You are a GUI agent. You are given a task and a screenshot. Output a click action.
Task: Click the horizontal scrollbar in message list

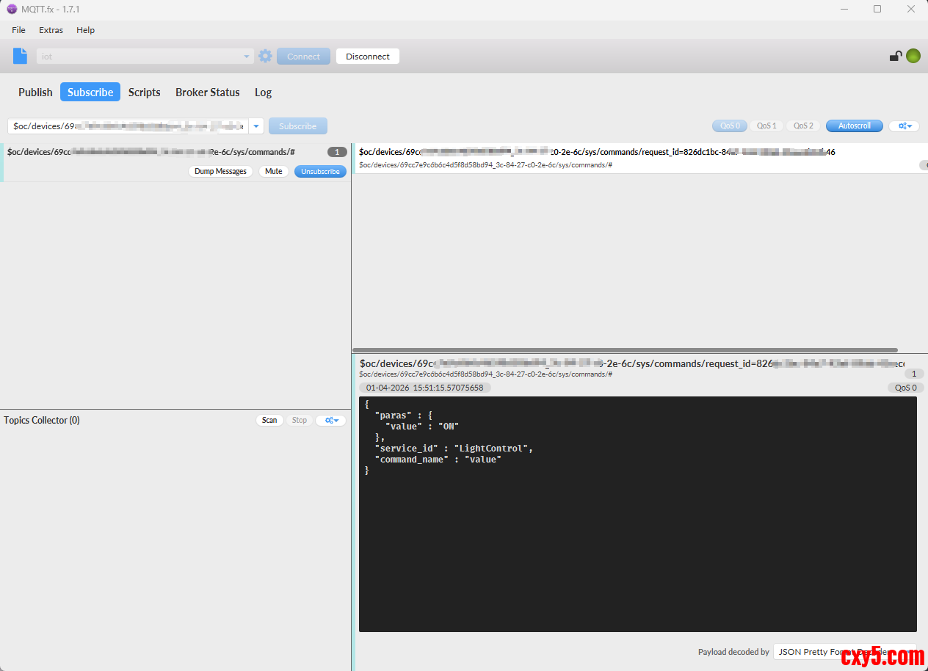pyautogui.click(x=624, y=350)
